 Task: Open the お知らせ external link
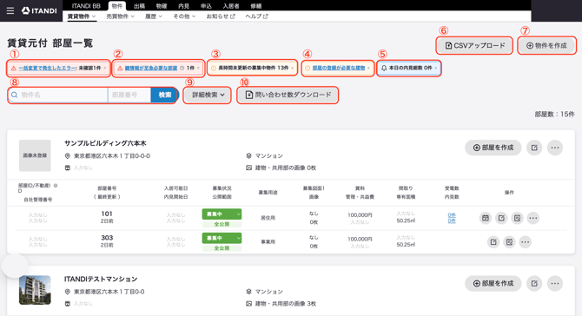tap(221, 16)
